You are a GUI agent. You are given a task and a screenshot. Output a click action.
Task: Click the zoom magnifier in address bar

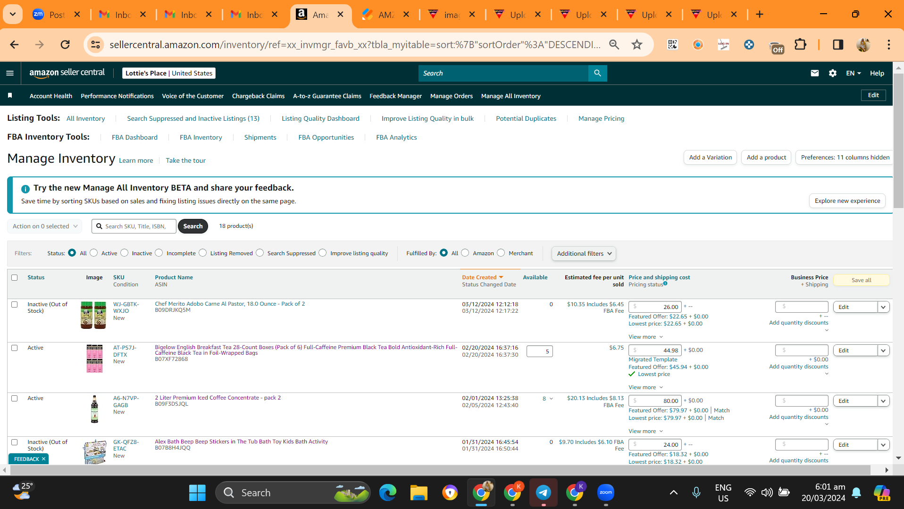(x=614, y=45)
